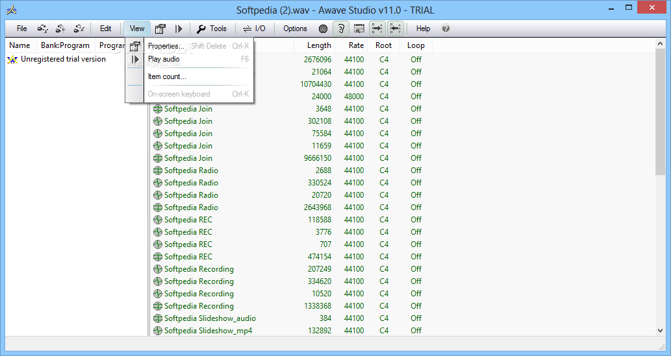Open the Tools menu

click(x=218, y=29)
